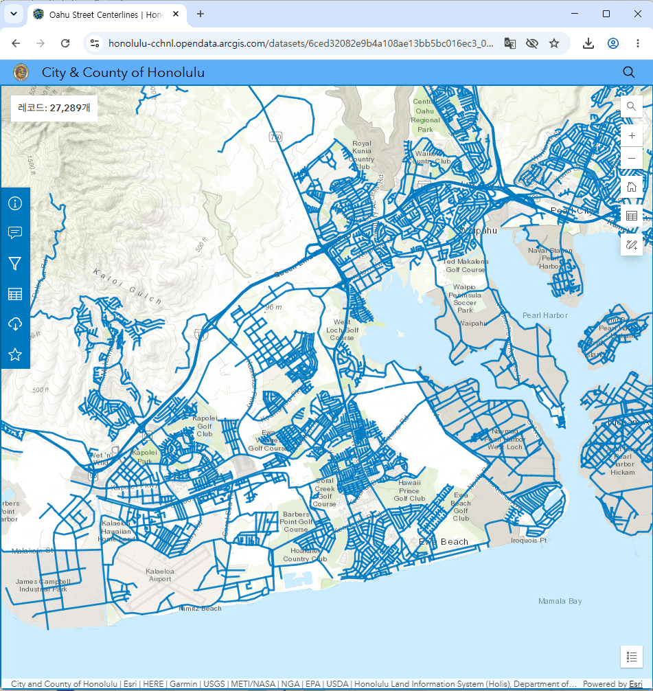Click the Nimitz Beach map label
The height and width of the screenshot is (691, 653).
(200, 609)
